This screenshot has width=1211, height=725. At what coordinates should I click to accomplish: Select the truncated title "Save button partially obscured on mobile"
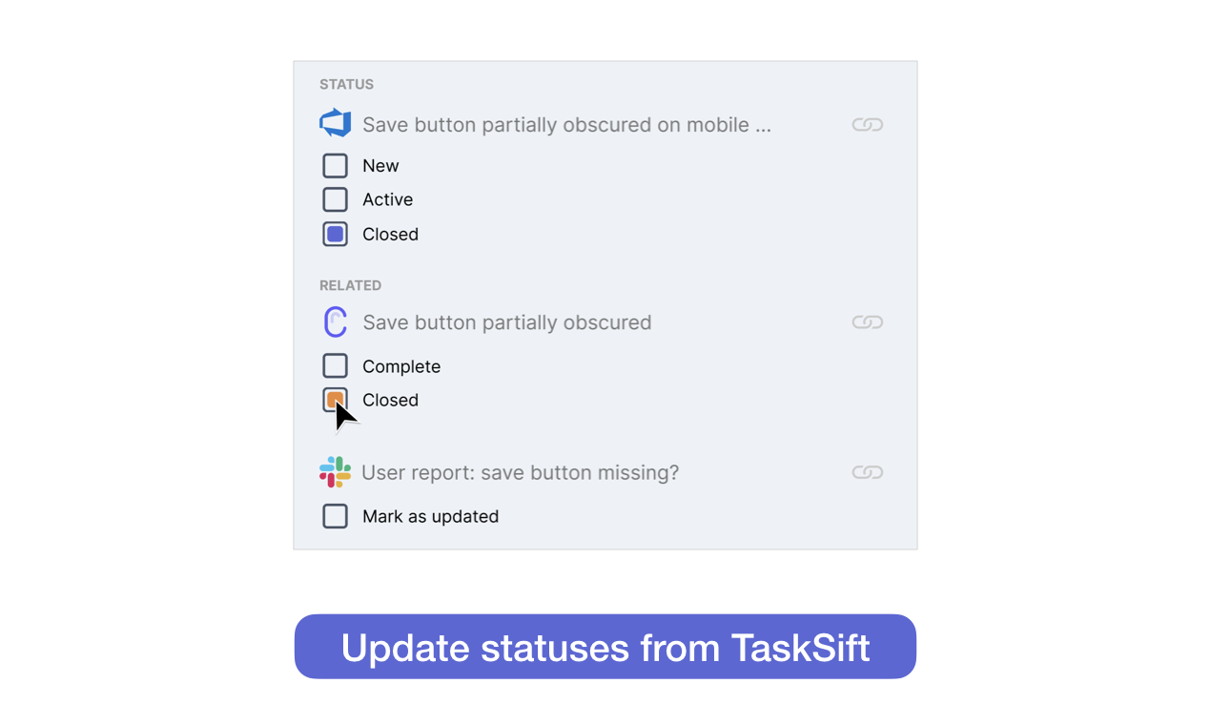pyautogui.click(x=566, y=124)
